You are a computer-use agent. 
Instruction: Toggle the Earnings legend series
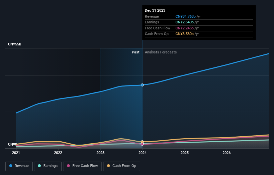48,166
